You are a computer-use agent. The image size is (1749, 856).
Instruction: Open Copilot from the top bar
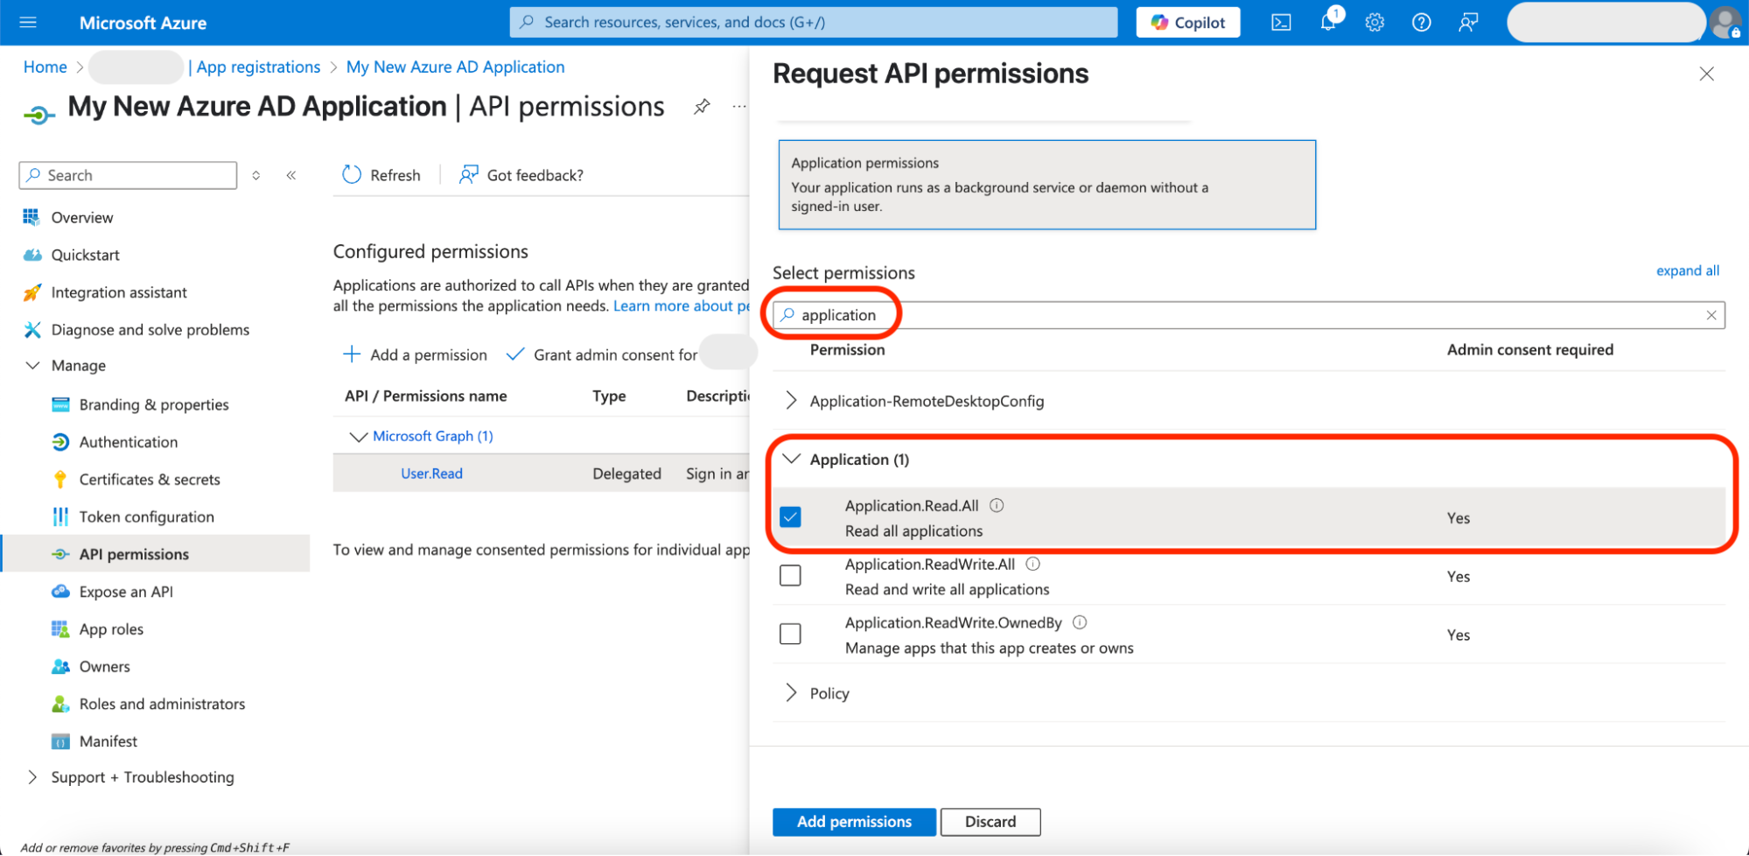click(x=1187, y=23)
